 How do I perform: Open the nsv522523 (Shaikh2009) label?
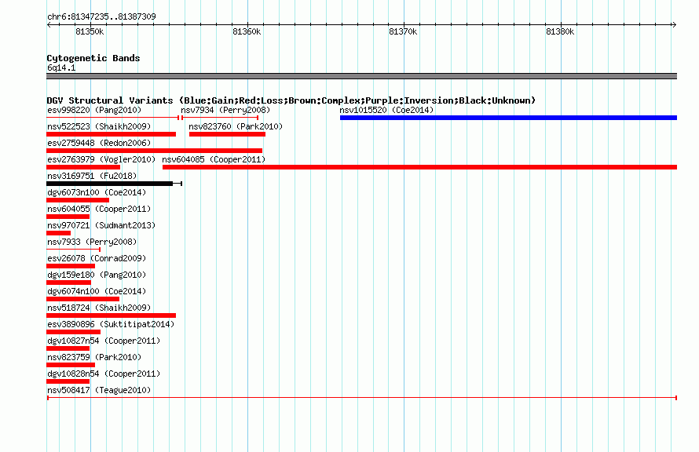99,126
